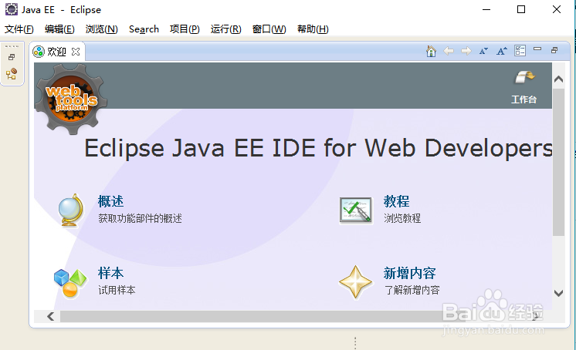Open the 概述 overview link

click(x=110, y=201)
